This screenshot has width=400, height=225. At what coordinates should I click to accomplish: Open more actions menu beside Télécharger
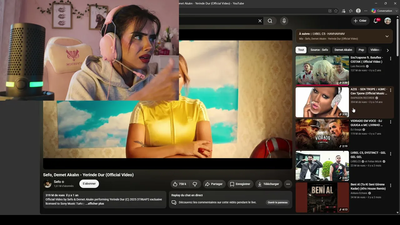click(x=288, y=184)
